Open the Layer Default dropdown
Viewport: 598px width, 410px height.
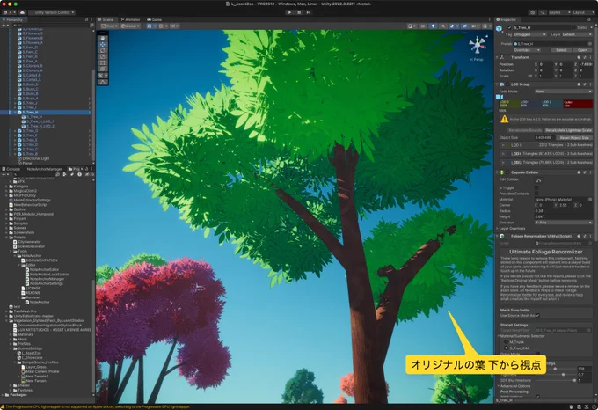pos(577,34)
